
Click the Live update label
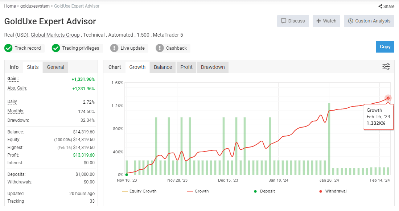(x=132, y=48)
